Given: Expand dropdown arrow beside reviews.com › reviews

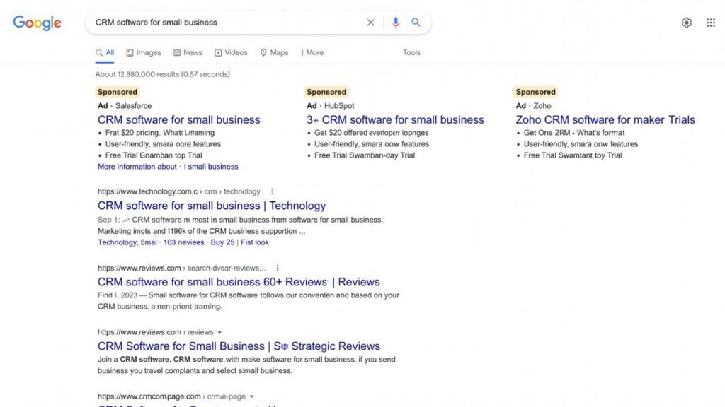Looking at the screenshot, I should click(x=219, y=332).
